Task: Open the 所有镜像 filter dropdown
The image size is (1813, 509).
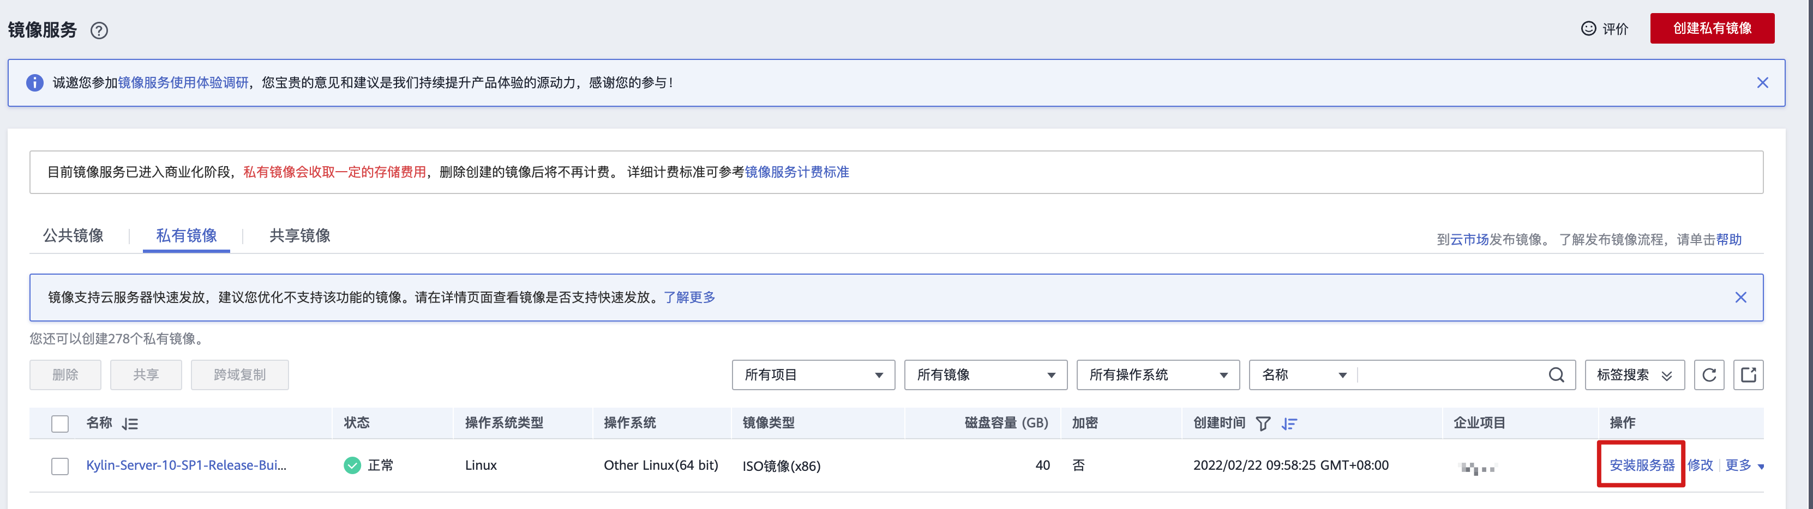Action: point(986,375)
